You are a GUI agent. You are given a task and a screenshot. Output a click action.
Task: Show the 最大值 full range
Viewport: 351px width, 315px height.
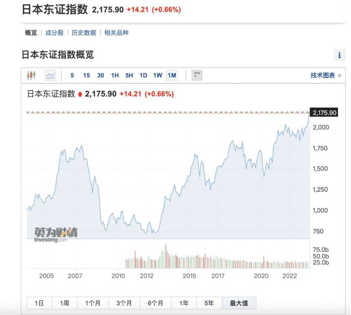(239, 303)
